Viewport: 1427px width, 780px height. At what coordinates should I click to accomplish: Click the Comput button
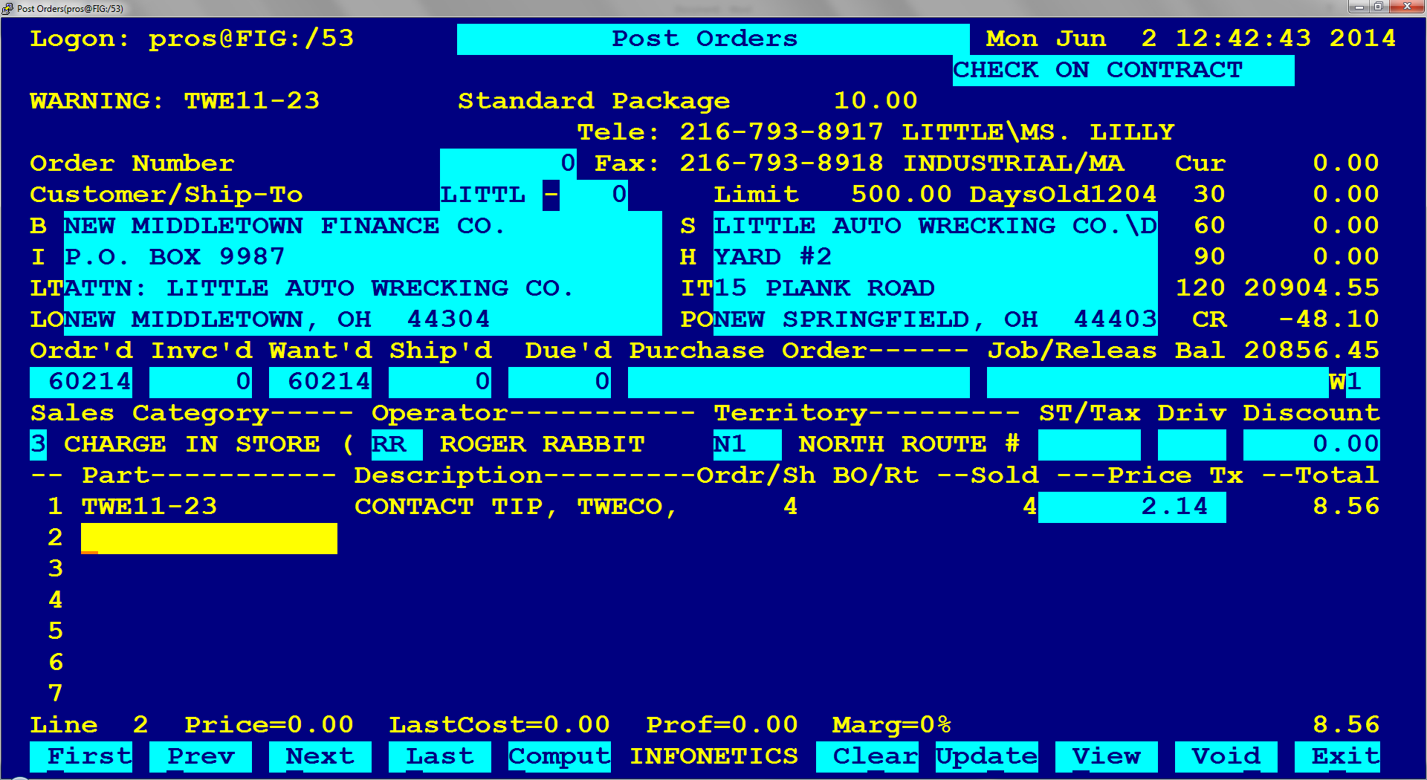[559, 756]
